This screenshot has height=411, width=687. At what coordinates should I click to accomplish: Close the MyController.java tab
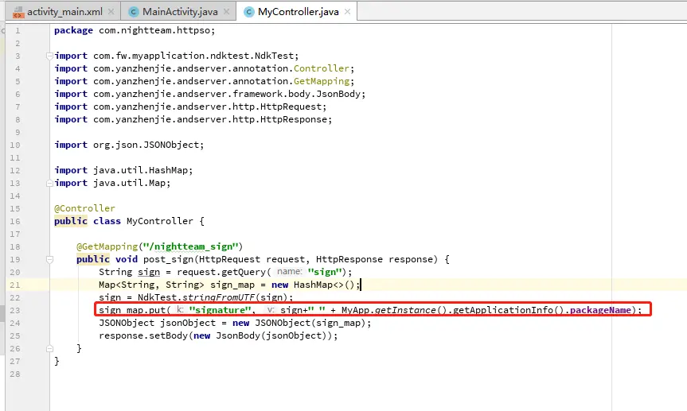[347, 12]
